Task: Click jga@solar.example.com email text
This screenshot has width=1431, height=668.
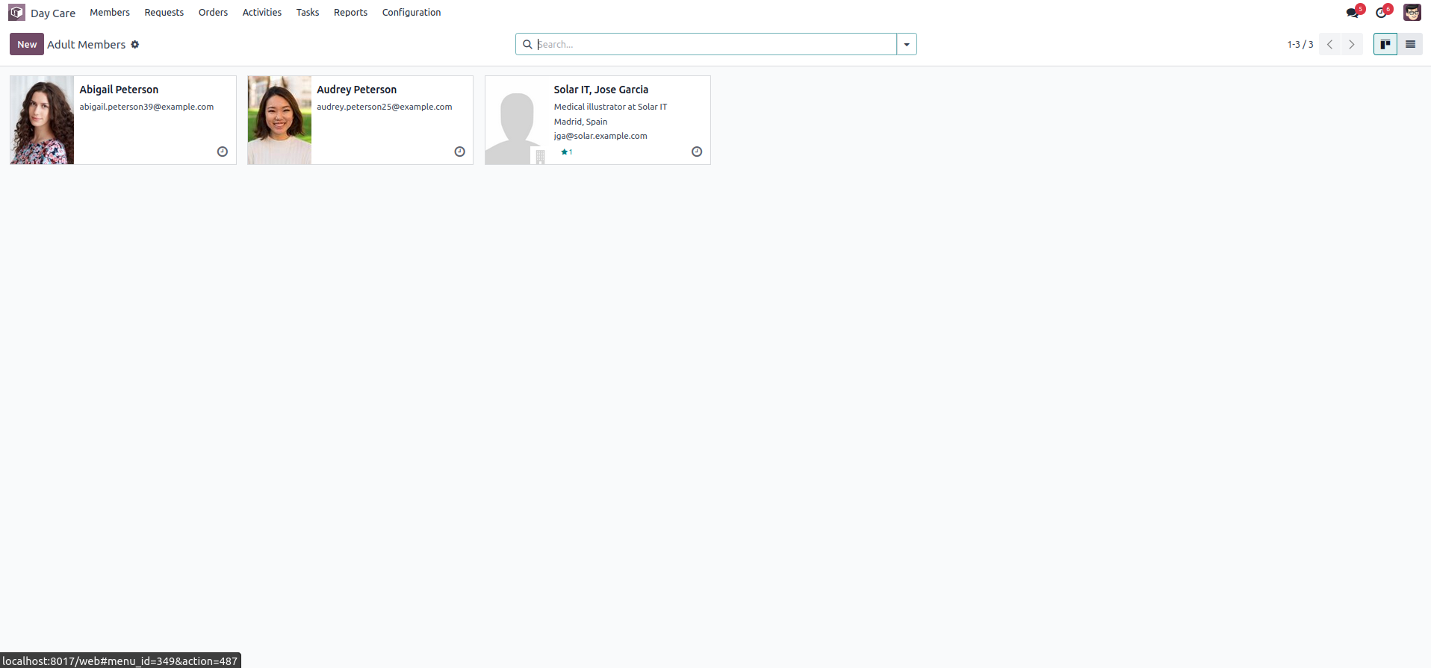Action: [x=600, y=136]
